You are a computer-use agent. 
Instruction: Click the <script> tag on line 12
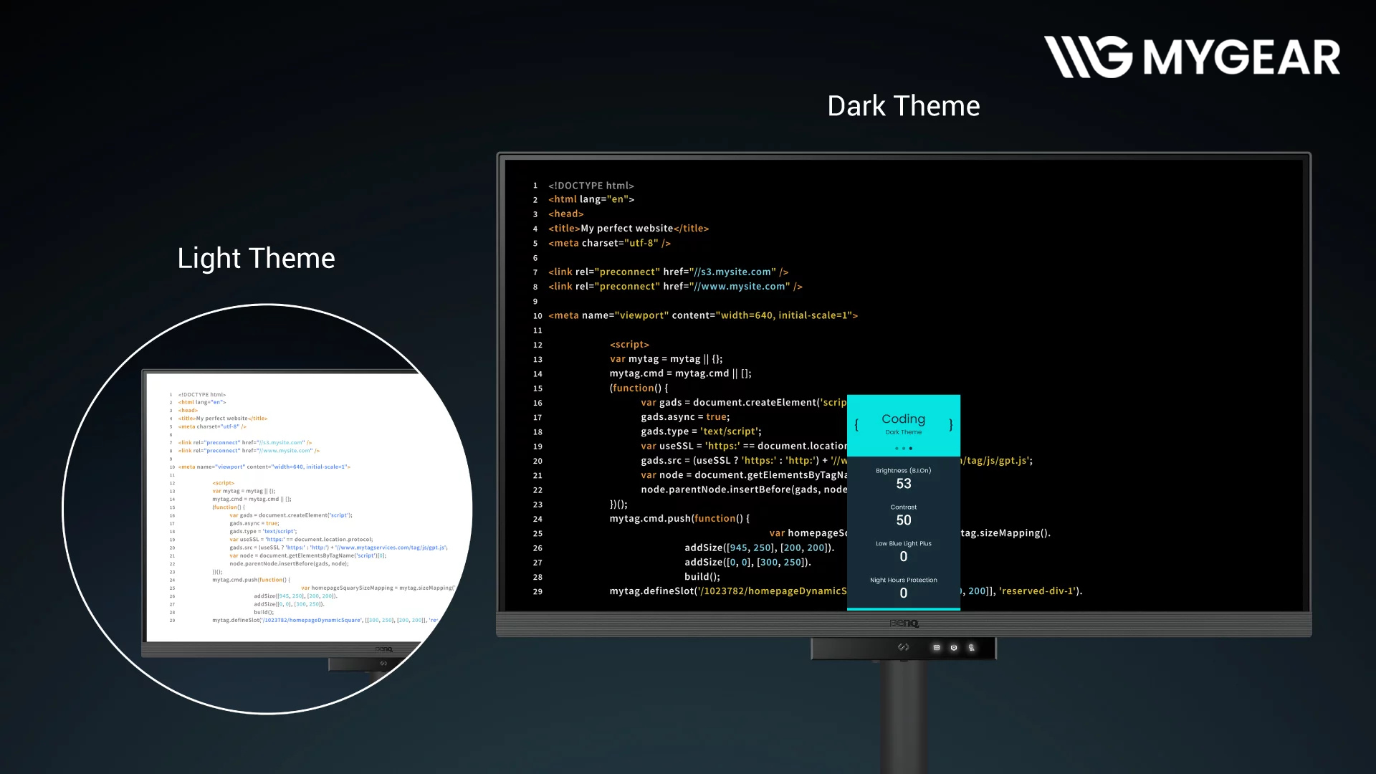[x=629, y=345]
